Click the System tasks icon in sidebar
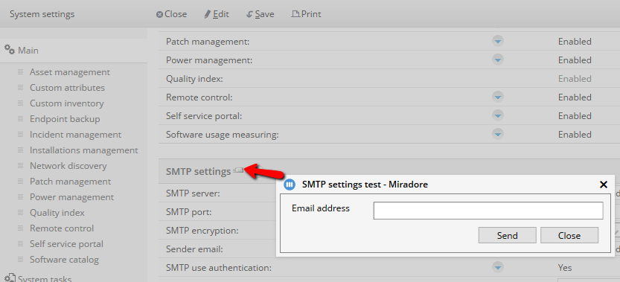 point(10,278)
